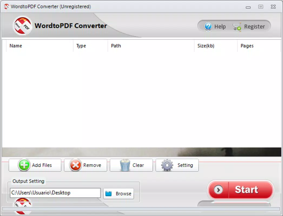
Task: Click the title bar application icon
Action: coord(6,6)
